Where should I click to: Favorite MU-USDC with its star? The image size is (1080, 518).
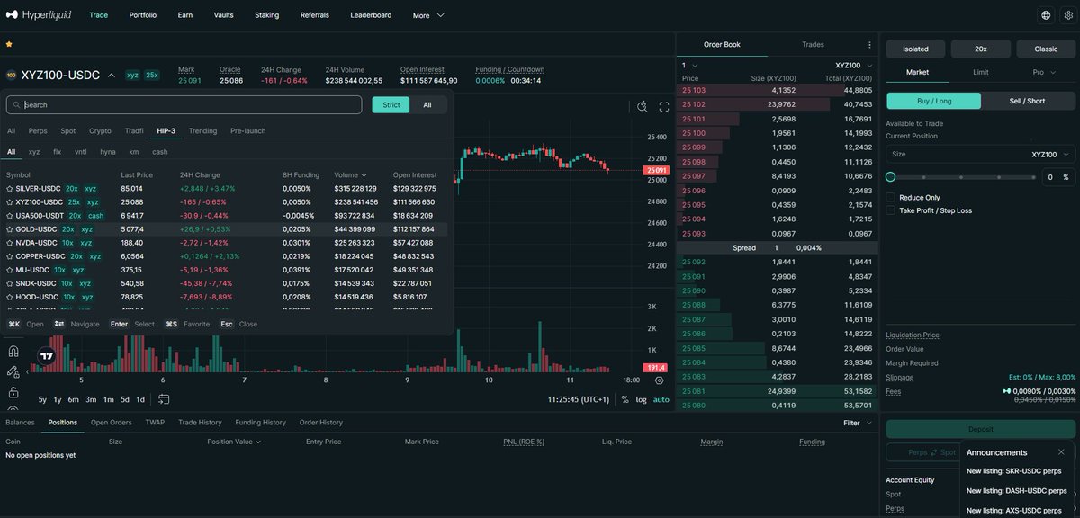click(x=10, y=270)
